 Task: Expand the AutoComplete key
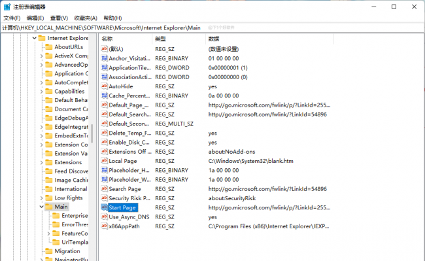point(41,82)
